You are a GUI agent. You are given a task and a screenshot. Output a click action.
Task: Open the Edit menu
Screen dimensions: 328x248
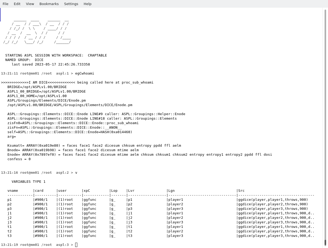(17, 4)
